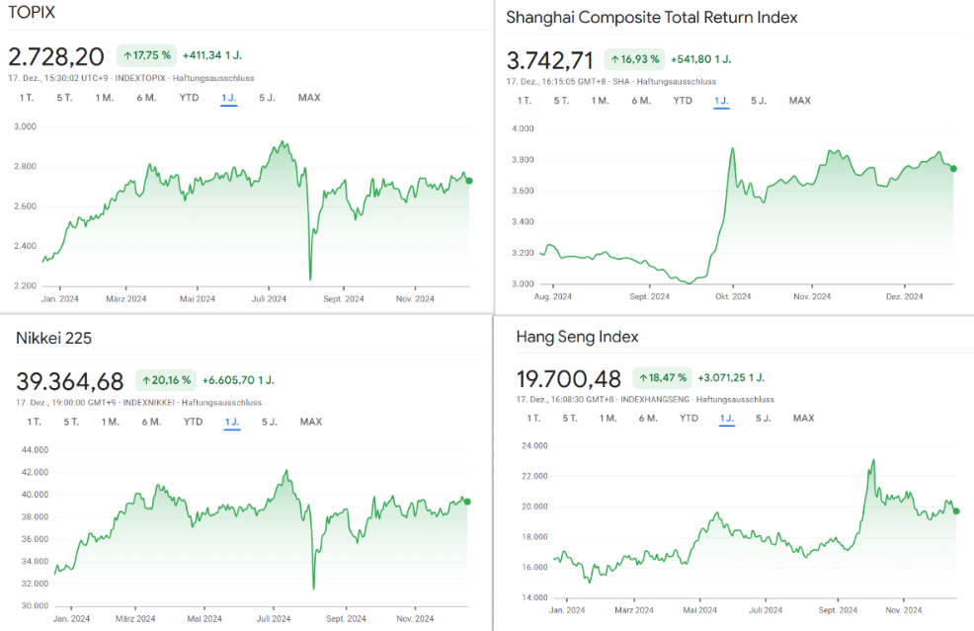The height and width of the screenshot is (631, 974).
Task: Click März 2024 axis label on Nikkei chart
Action: coord(135,618)
